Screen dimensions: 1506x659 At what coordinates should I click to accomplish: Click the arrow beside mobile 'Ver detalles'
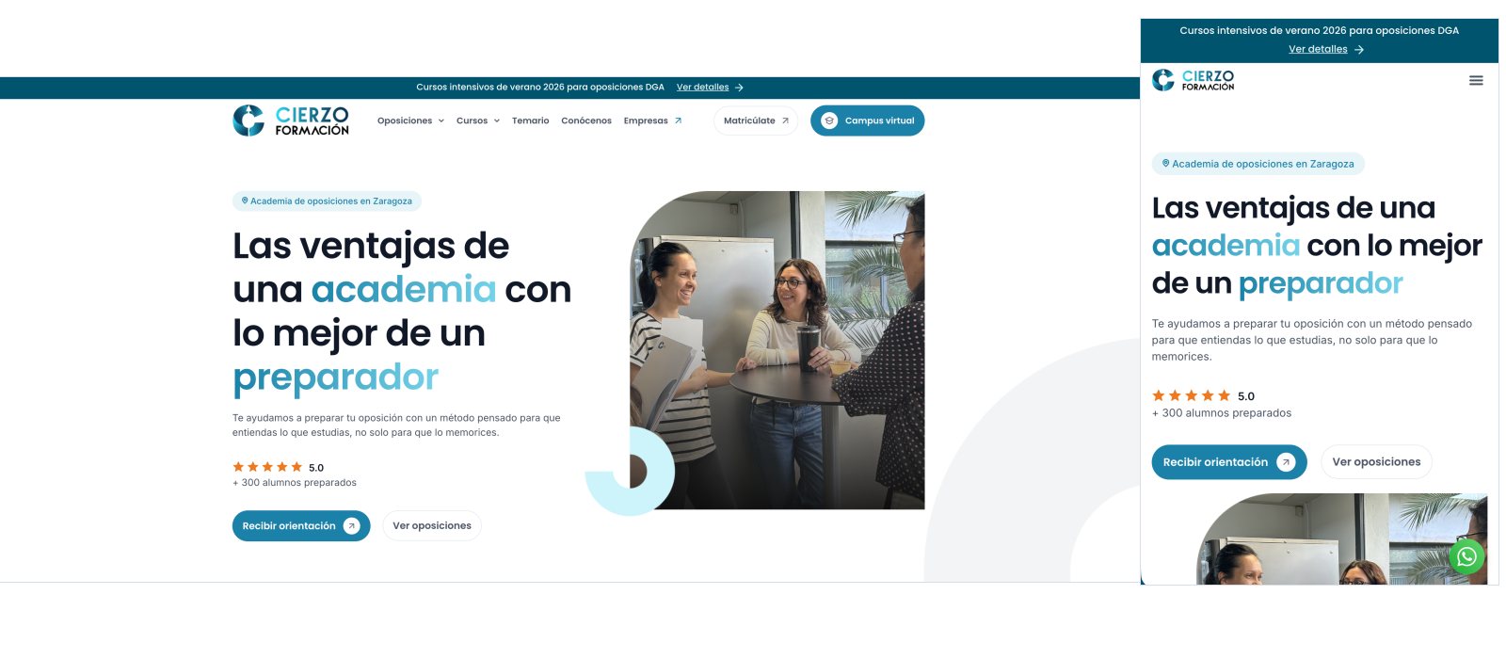point(1359,50)
